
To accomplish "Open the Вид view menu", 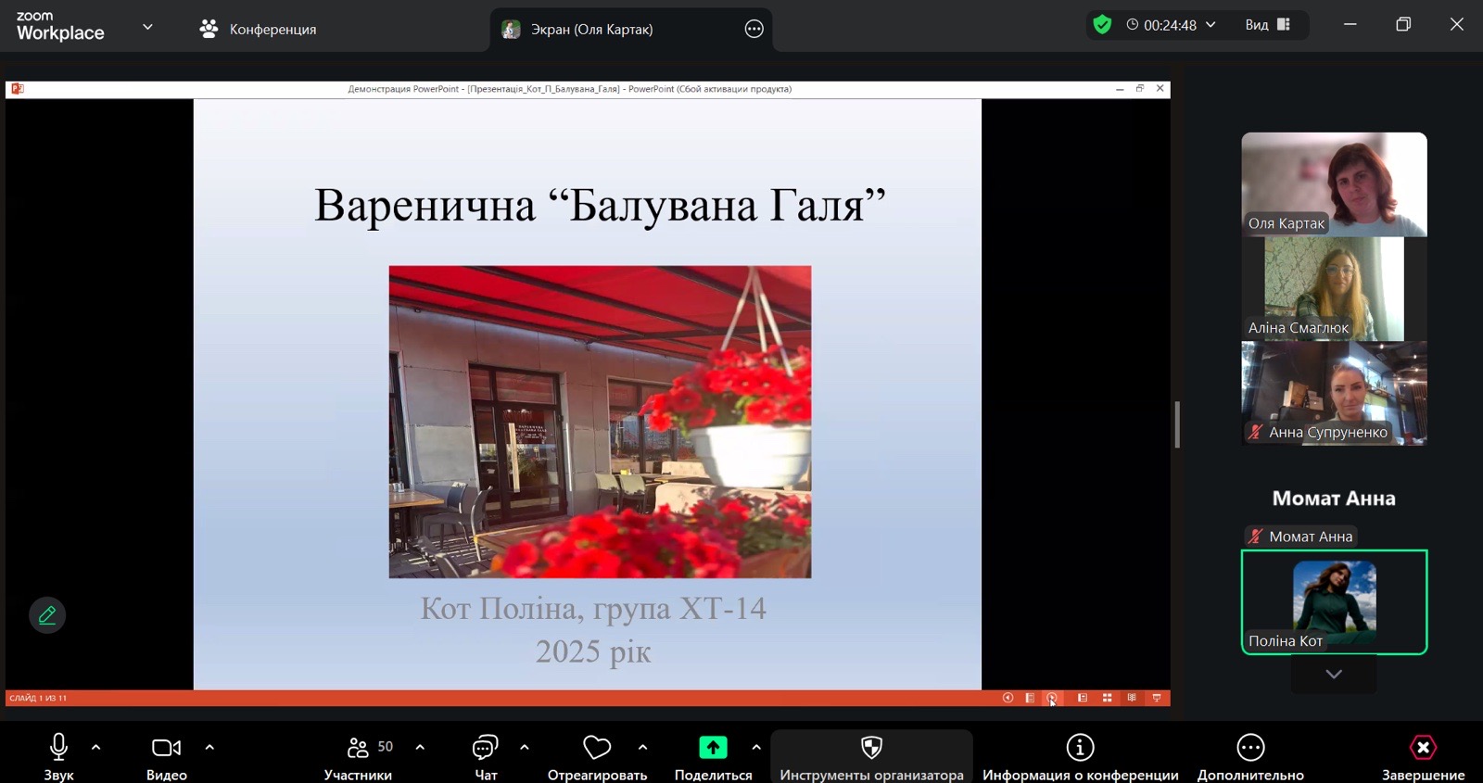I will point(1267,25).
